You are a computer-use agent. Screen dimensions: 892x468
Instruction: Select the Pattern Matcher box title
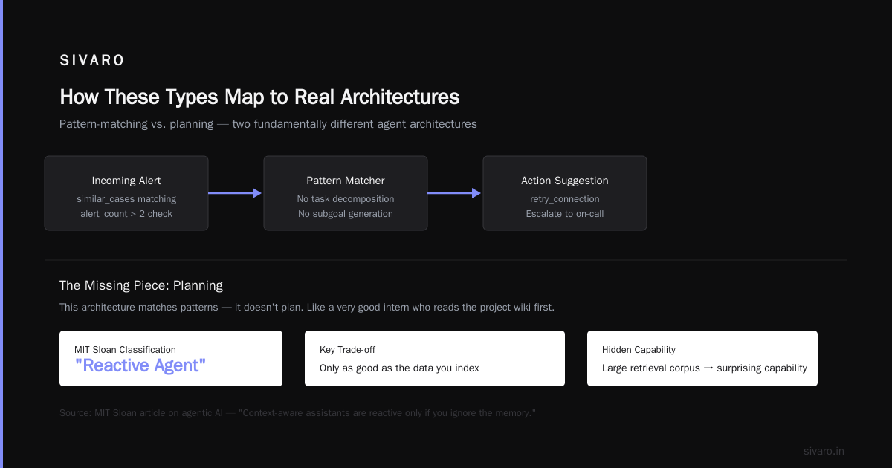coord(346,181)
